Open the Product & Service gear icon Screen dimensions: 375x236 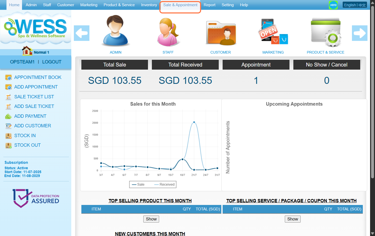point(326,32)
